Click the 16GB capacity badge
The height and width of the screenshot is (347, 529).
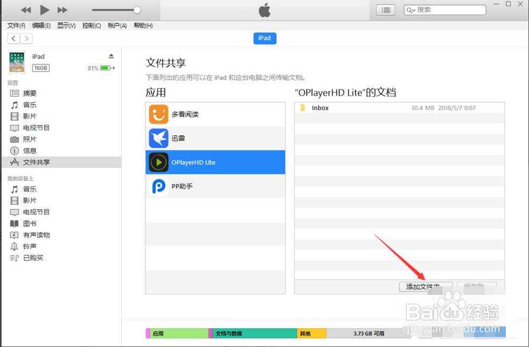pyautogui.click(x=41, y=68)
